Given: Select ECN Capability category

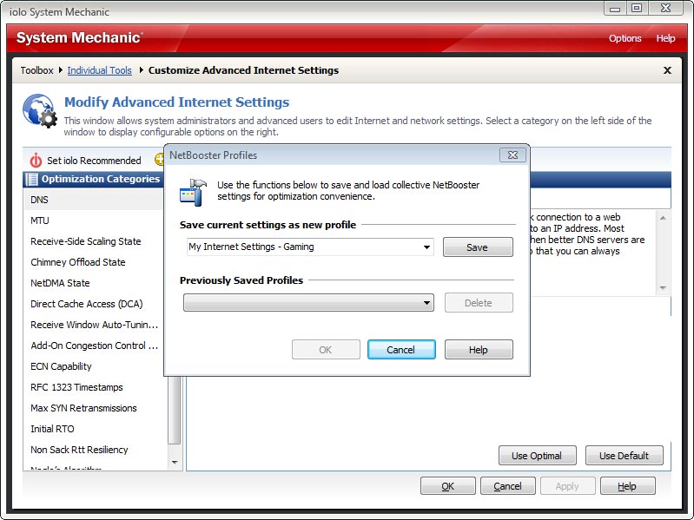Looking at the screenshot, I should point(94,366).
